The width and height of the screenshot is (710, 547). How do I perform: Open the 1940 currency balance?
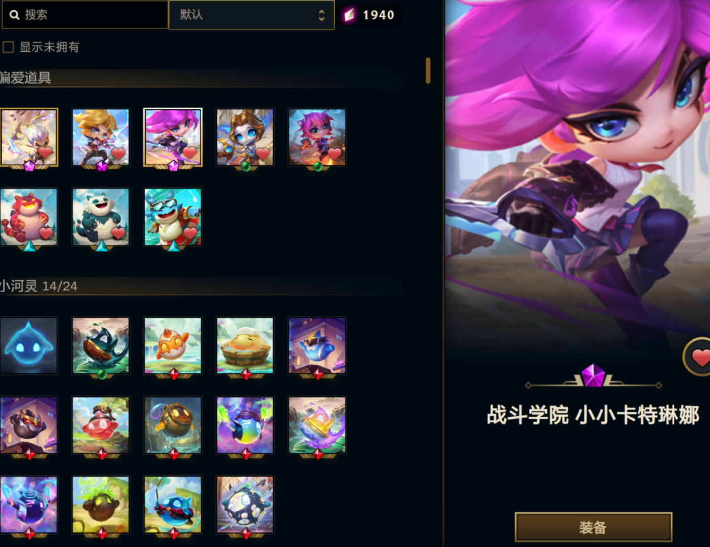pyautogui.click(x=370, y=15)
